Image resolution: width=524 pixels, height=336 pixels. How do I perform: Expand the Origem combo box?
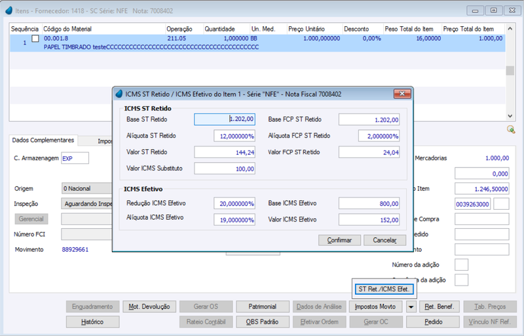[x=87, y=188]
